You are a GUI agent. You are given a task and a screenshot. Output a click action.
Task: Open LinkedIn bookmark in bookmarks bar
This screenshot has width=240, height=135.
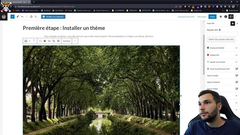[x=58, y=10]
